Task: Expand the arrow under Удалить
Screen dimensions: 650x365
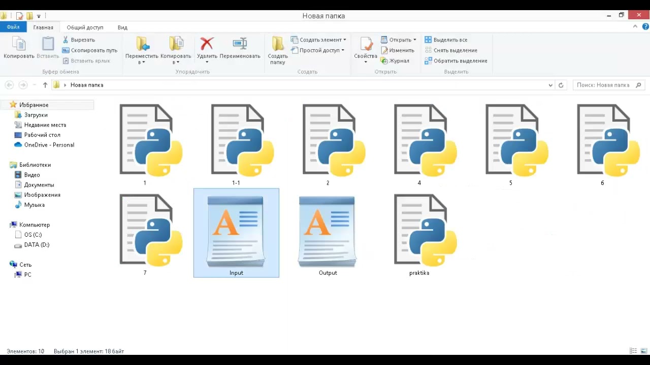Action: click(x=207, y=62)
